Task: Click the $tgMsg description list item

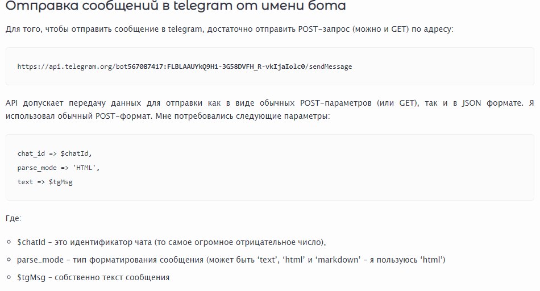Action: 93,277
